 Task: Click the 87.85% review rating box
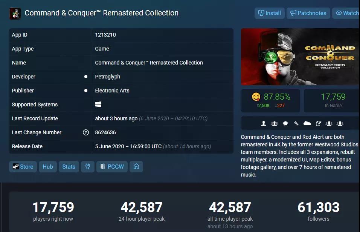(x=270, y=101)
